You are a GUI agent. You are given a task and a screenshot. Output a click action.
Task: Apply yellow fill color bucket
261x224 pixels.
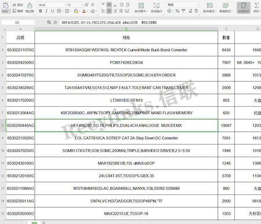[x=76, y=11]
